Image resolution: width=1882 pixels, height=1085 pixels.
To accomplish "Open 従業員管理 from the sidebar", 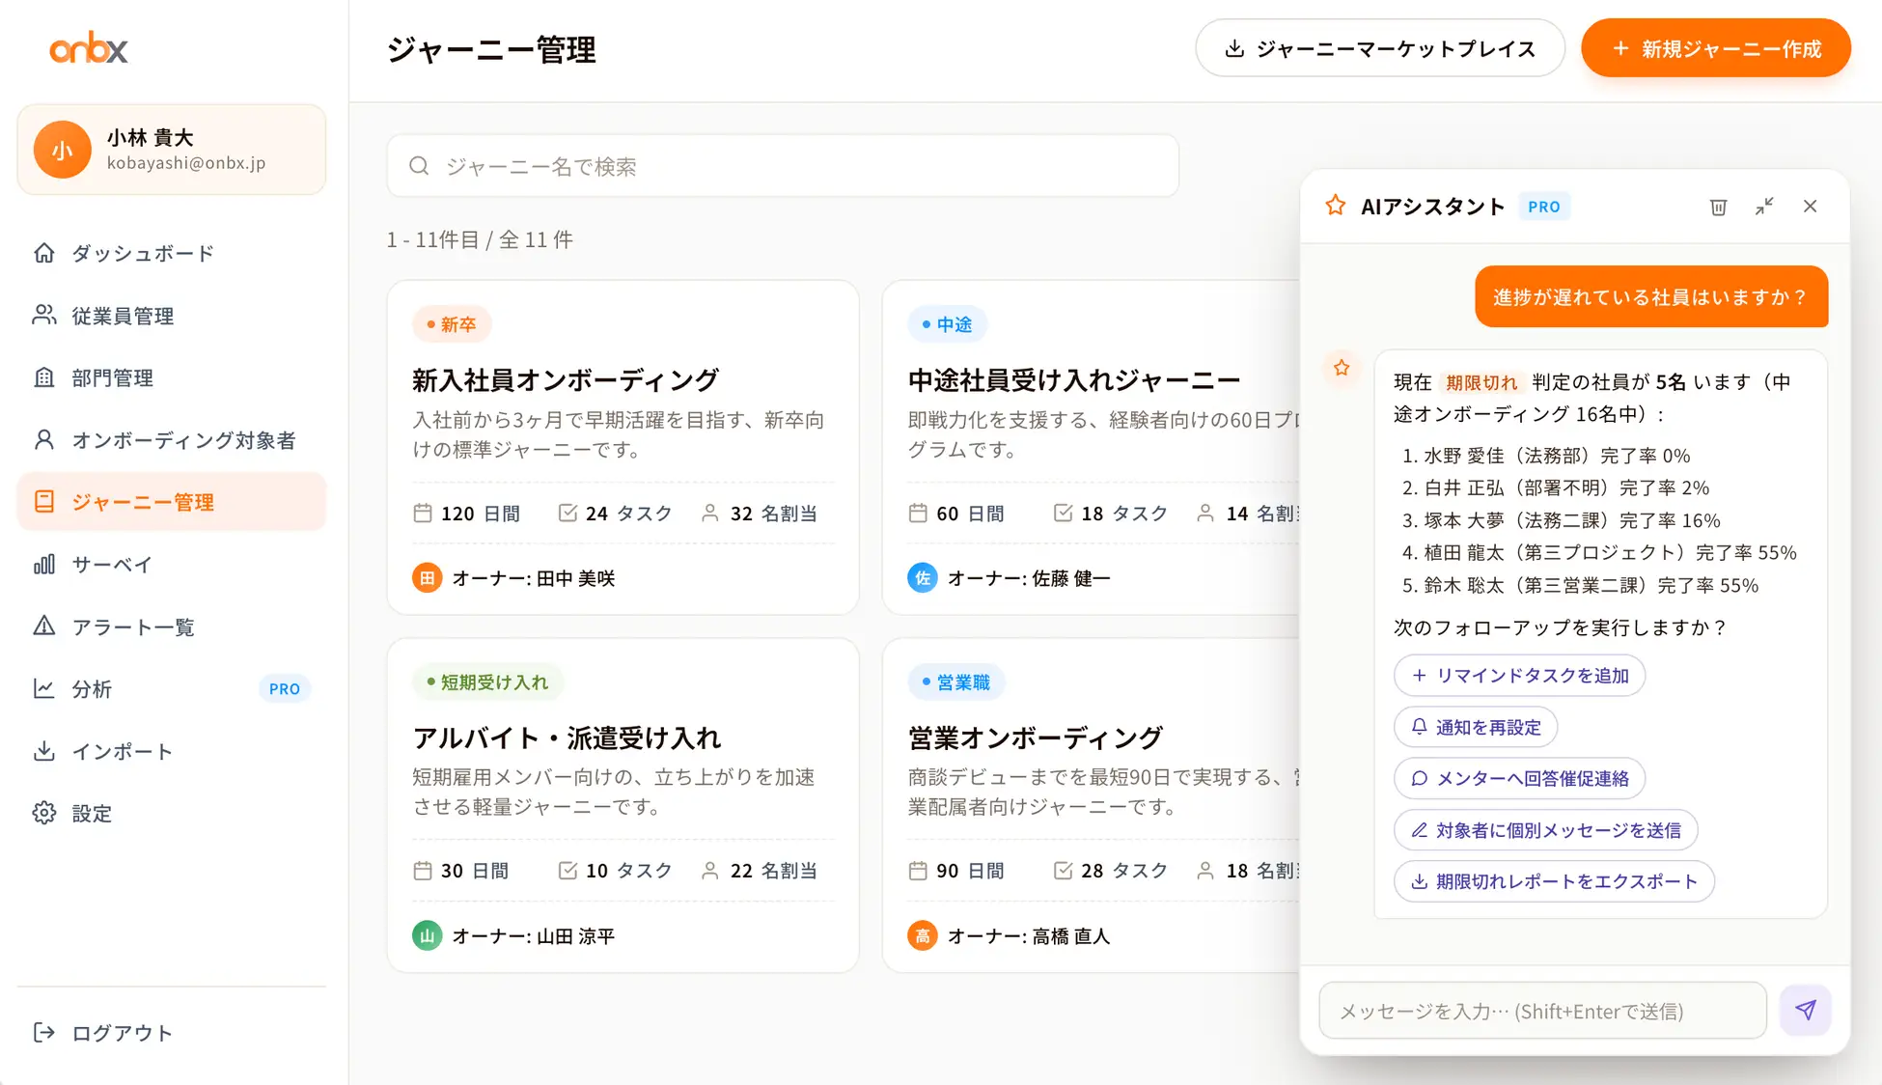I will tap(171, 316).
